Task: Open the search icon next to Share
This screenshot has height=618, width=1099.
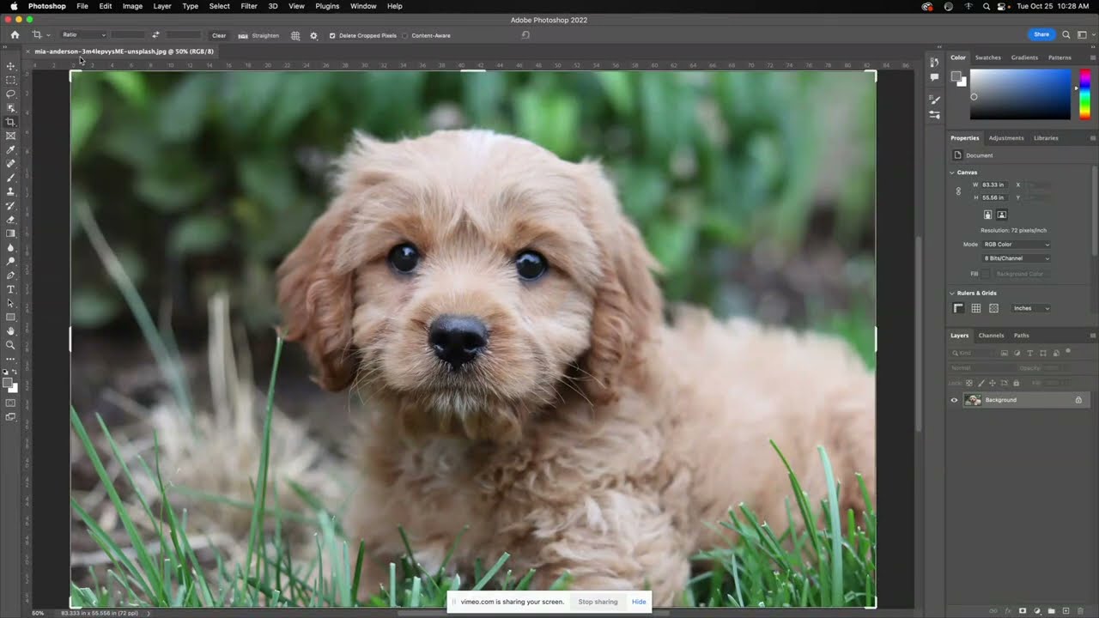Action: pyautogui.click(x=1066, y=34)
